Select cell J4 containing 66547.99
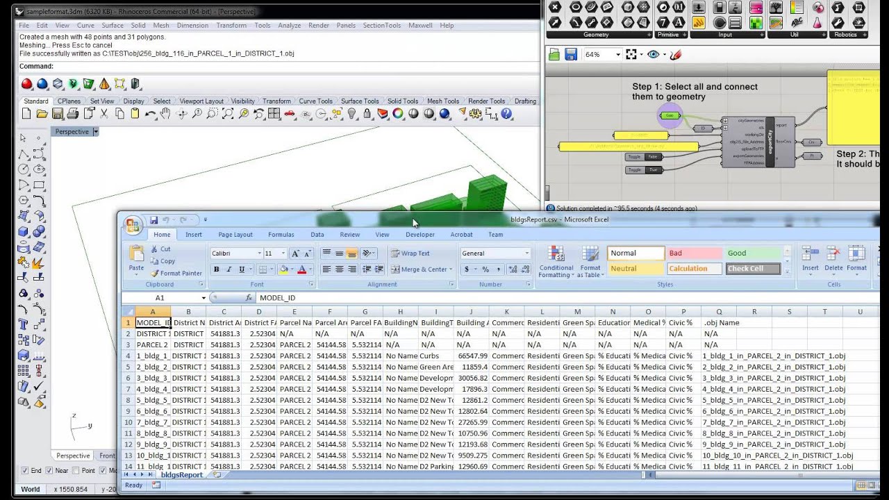The width and height of the screenshot is (889, 500). pos(471,356)
